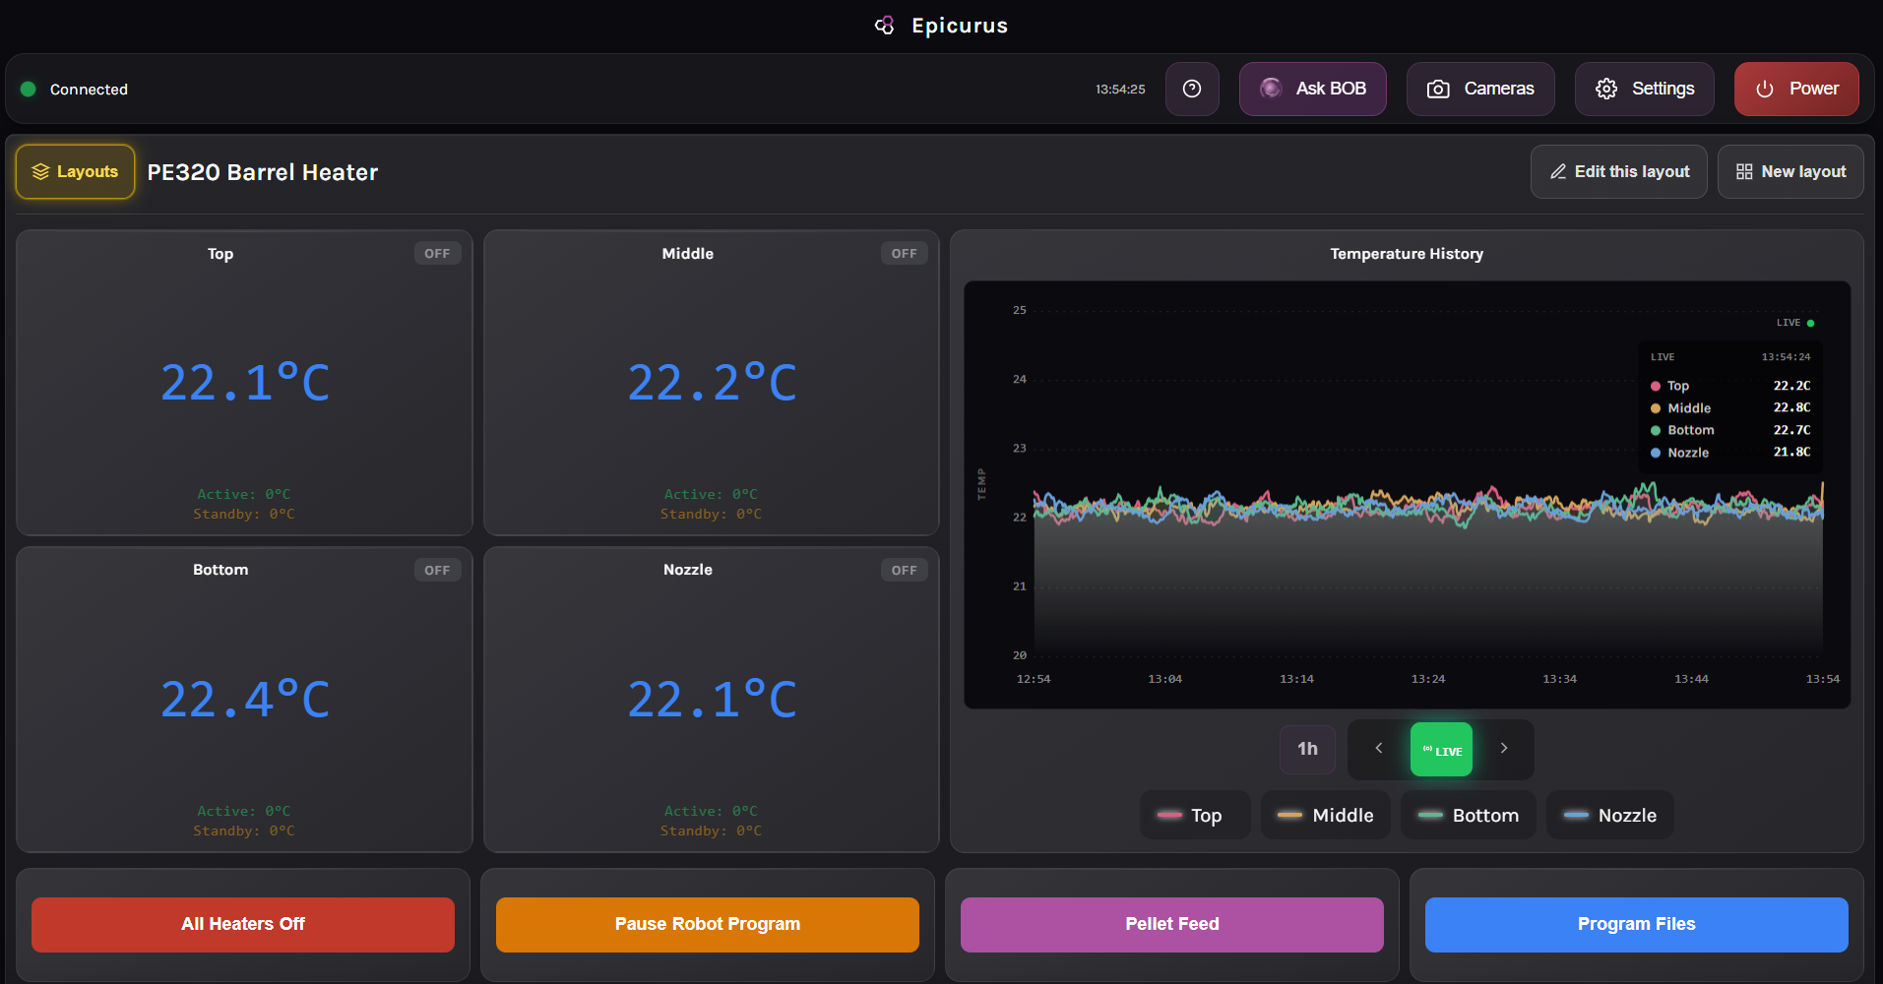Click the pencil icon in Edit this layout

[x=1558, y=171]
